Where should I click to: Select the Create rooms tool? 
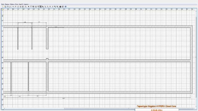pos(36,6)
